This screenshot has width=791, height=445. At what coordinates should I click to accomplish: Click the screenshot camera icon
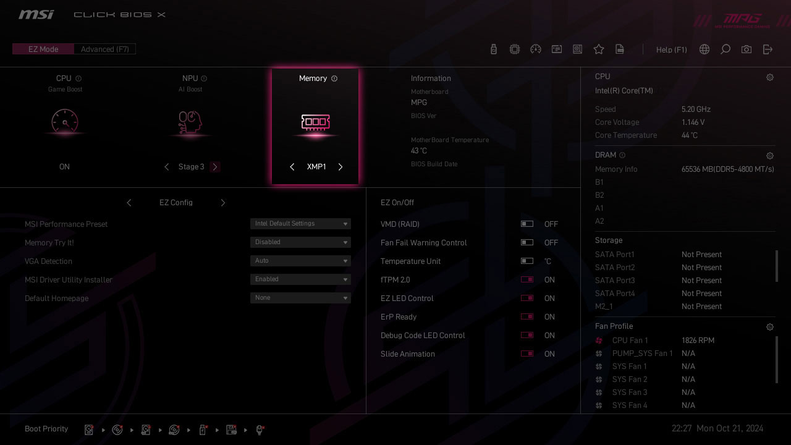click(x=747, y=49)
